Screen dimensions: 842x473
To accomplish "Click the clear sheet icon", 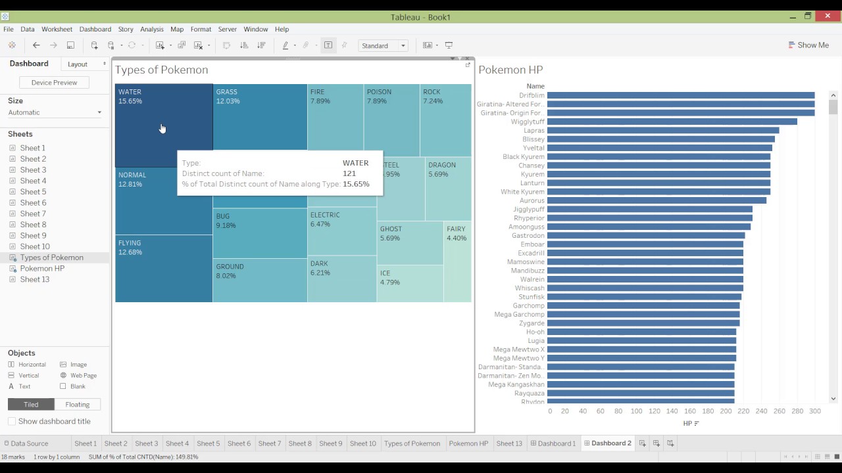I will point(198,45).
